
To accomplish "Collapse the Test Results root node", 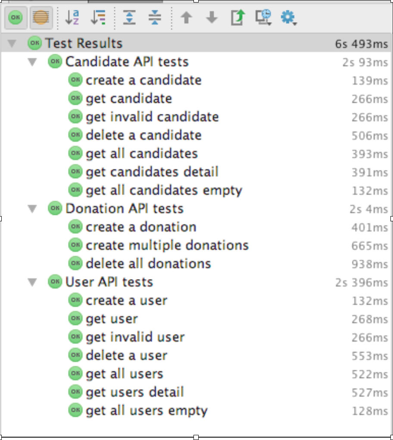I will pyautogui.click(x=12, y=44).
